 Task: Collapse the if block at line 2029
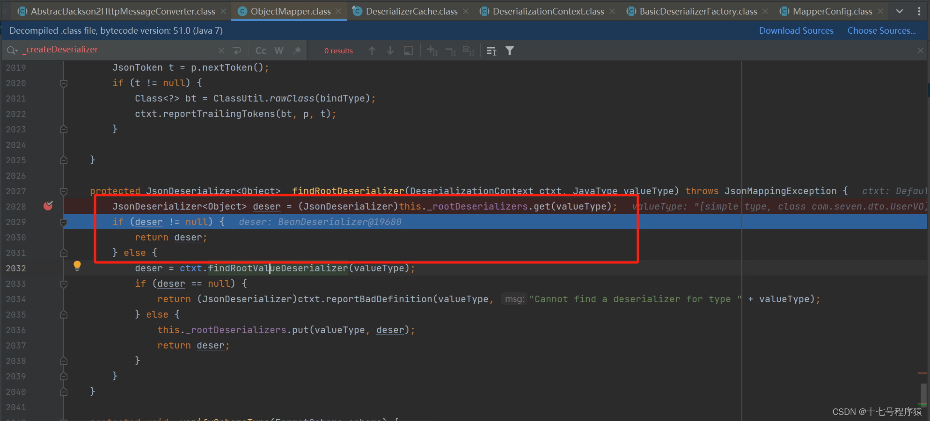coord(64,222)
